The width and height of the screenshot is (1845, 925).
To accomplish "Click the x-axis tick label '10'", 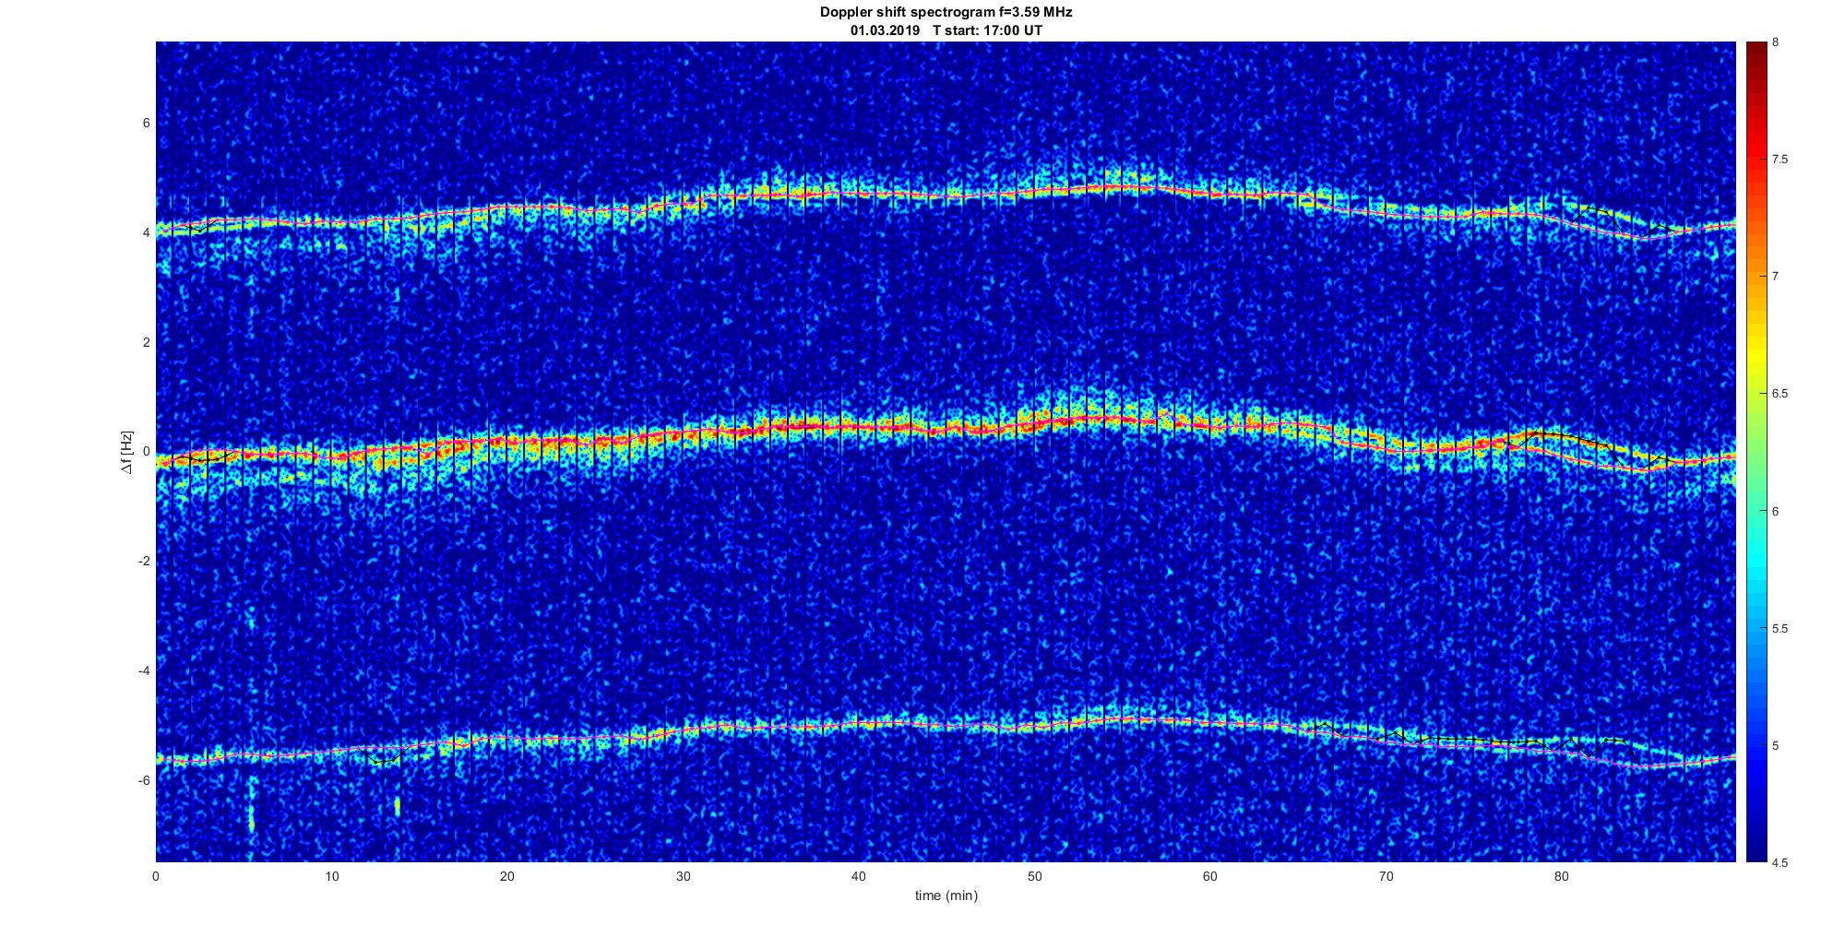I will 332,876.
